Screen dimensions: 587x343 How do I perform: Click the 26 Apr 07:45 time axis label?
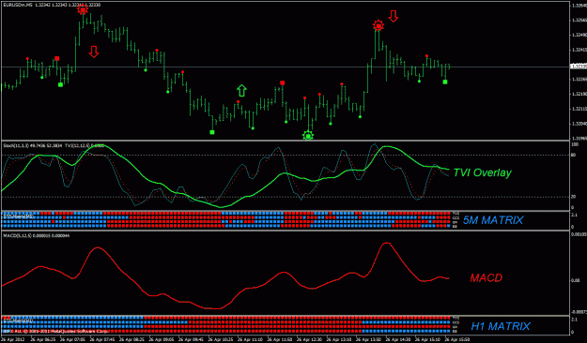click(x=103, y=339)
